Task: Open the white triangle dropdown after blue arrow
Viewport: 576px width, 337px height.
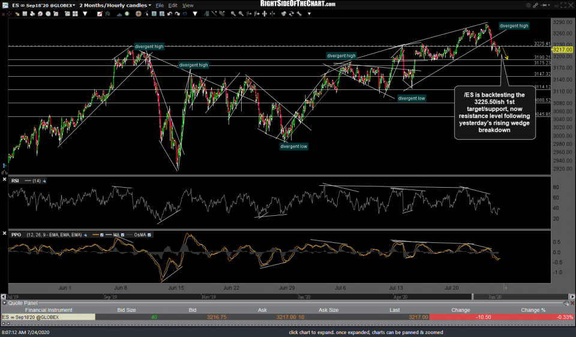Action: coord(194,14)
